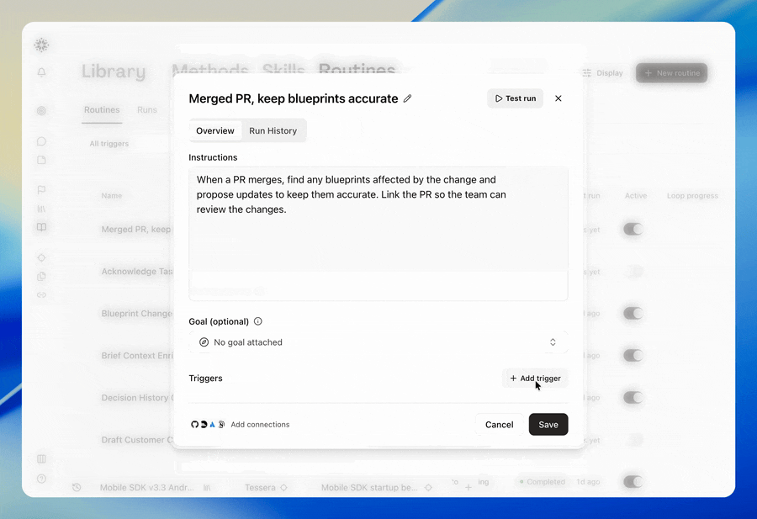Switch to the Run History tab
Image resolution: width=757 pixels, height=519 pixels.
[273, 131]
